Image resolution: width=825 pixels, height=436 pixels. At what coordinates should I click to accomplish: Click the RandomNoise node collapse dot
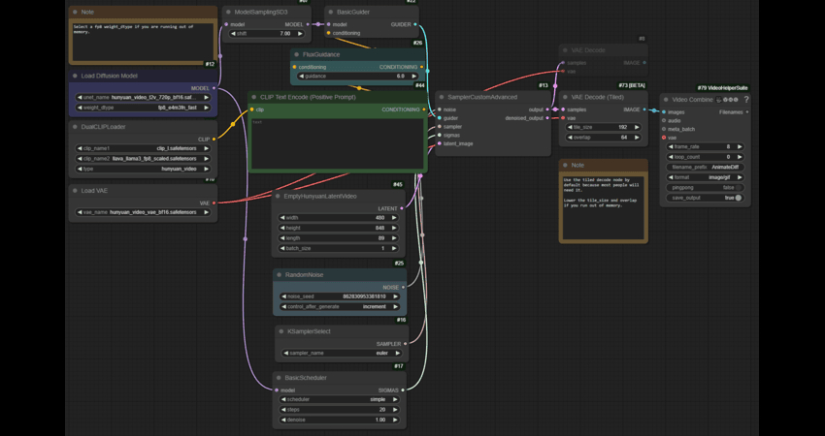pos(280,275)
